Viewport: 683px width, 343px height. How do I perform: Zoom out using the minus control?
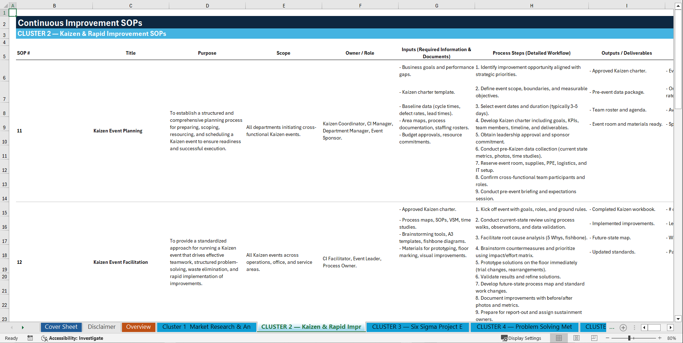pyautogui.click(x=608, y=338)
